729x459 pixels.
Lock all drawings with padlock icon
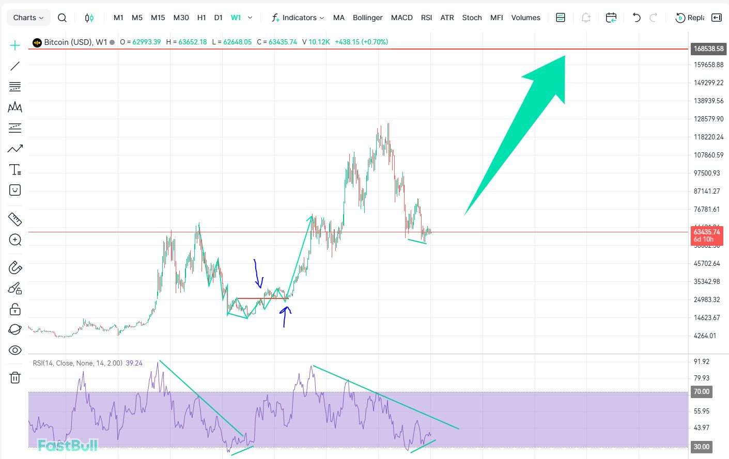click(15, 309)
